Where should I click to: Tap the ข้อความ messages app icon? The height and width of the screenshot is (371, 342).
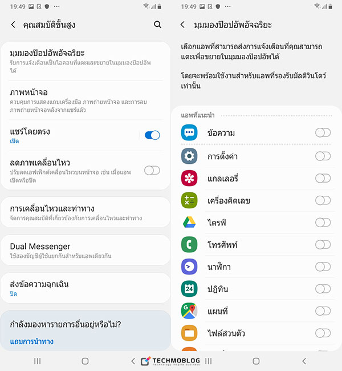coord(189,132)
